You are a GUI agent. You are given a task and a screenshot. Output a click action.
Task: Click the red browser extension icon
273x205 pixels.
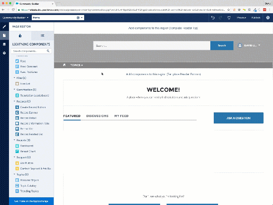(x=265, y=10)
